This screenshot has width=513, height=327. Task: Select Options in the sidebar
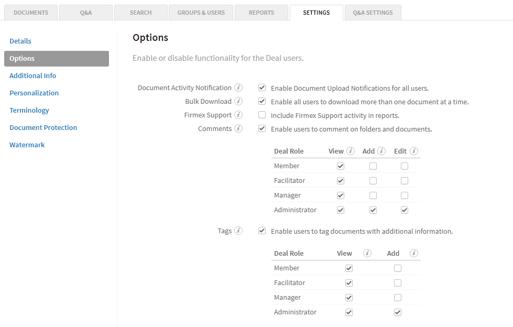tap(57, 59)
